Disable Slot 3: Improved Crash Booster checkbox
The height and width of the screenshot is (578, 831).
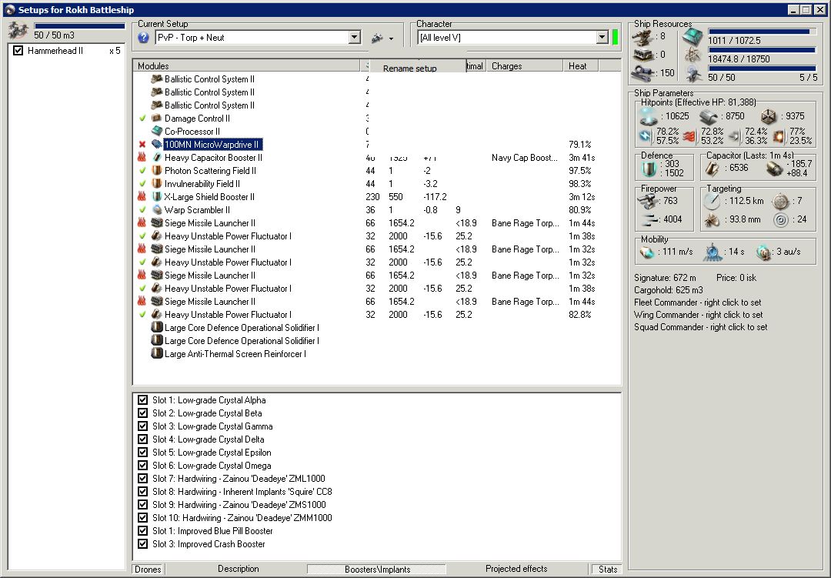click(142, 544)
